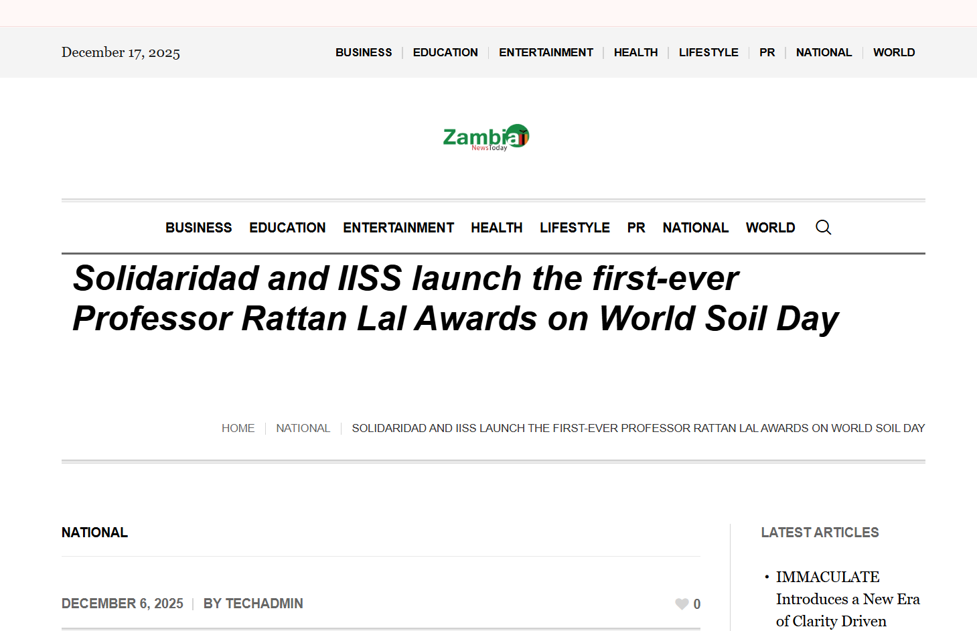Click the National category heading

(94, 533)
